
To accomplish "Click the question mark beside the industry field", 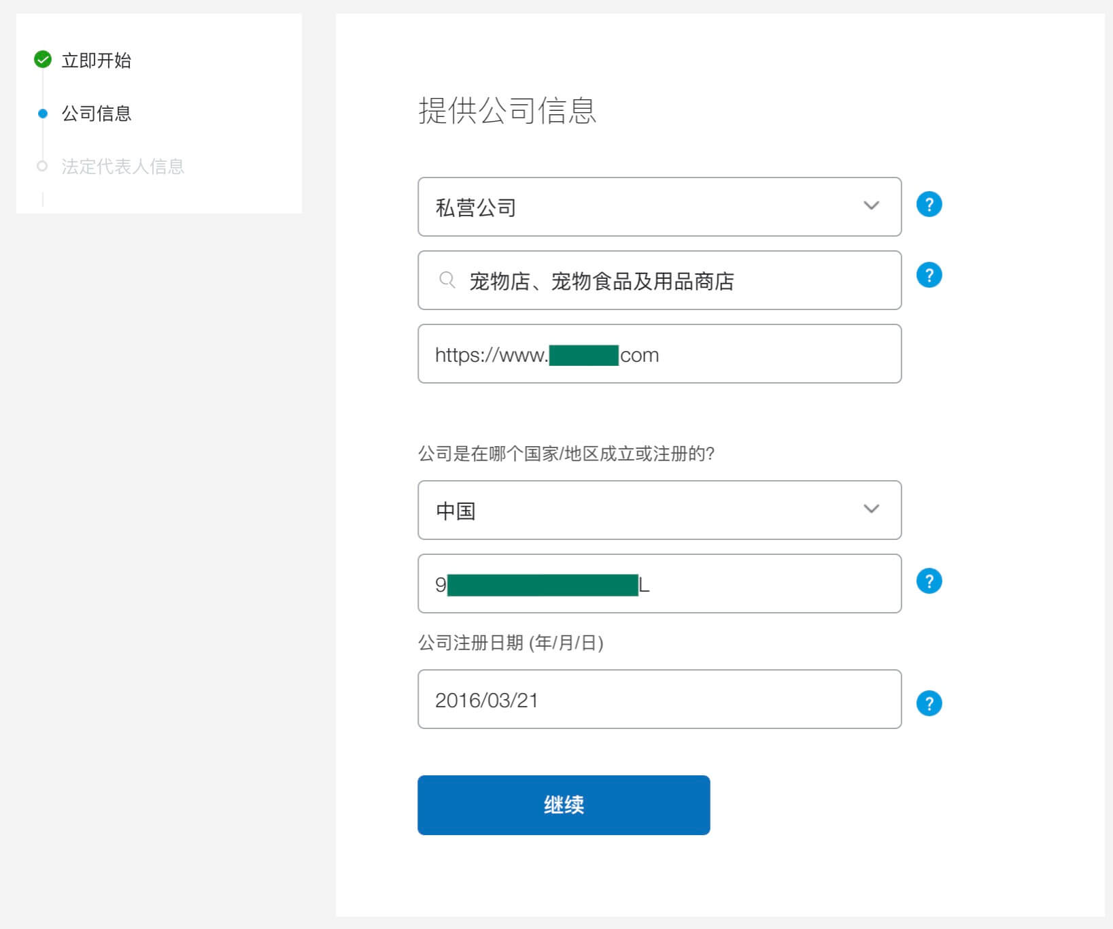I will [x=929, y=274].
